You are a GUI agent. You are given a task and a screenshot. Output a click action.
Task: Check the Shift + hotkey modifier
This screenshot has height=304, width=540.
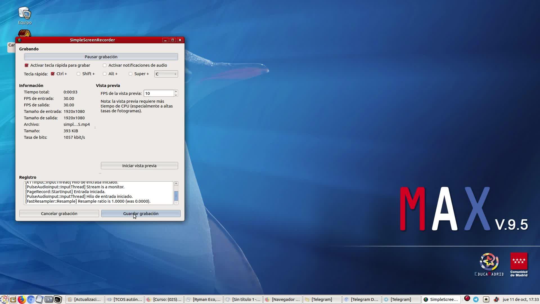point(78,74)
